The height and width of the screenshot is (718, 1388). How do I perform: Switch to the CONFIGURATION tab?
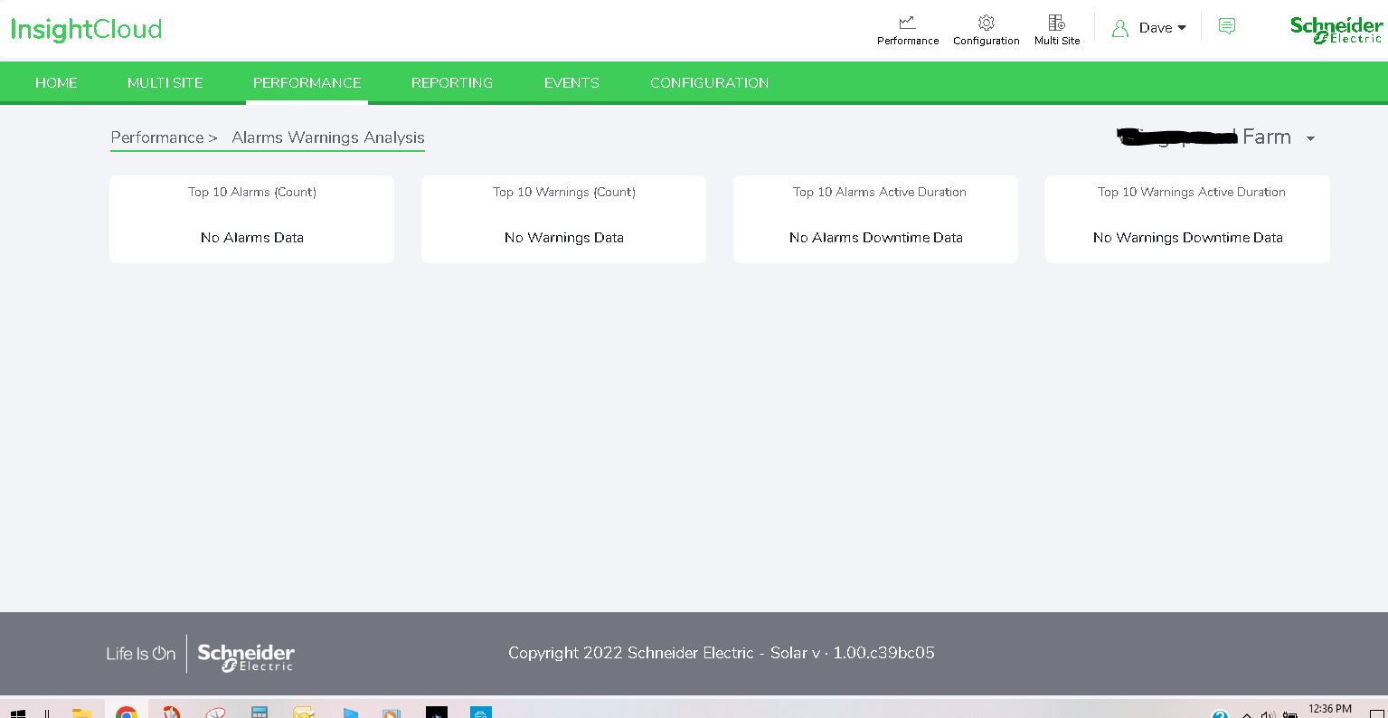(709, 82)
